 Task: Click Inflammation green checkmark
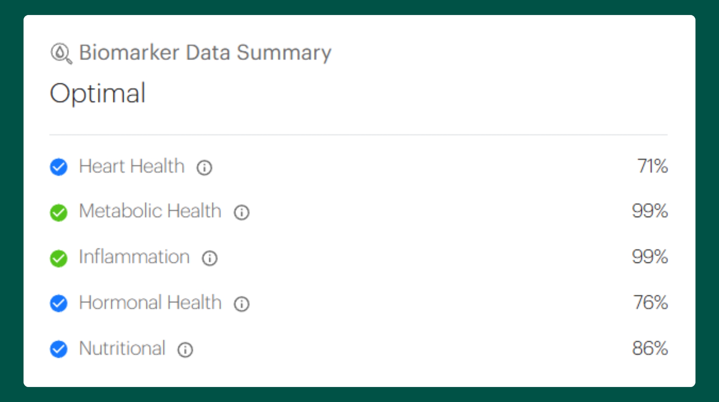tap(59, 258)
